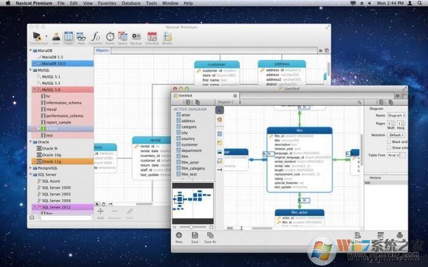Image resolution: width=428 pixels, height=267 pixels.
Task: Select film_category in Active Diagram list
Action: coord(193,168)
